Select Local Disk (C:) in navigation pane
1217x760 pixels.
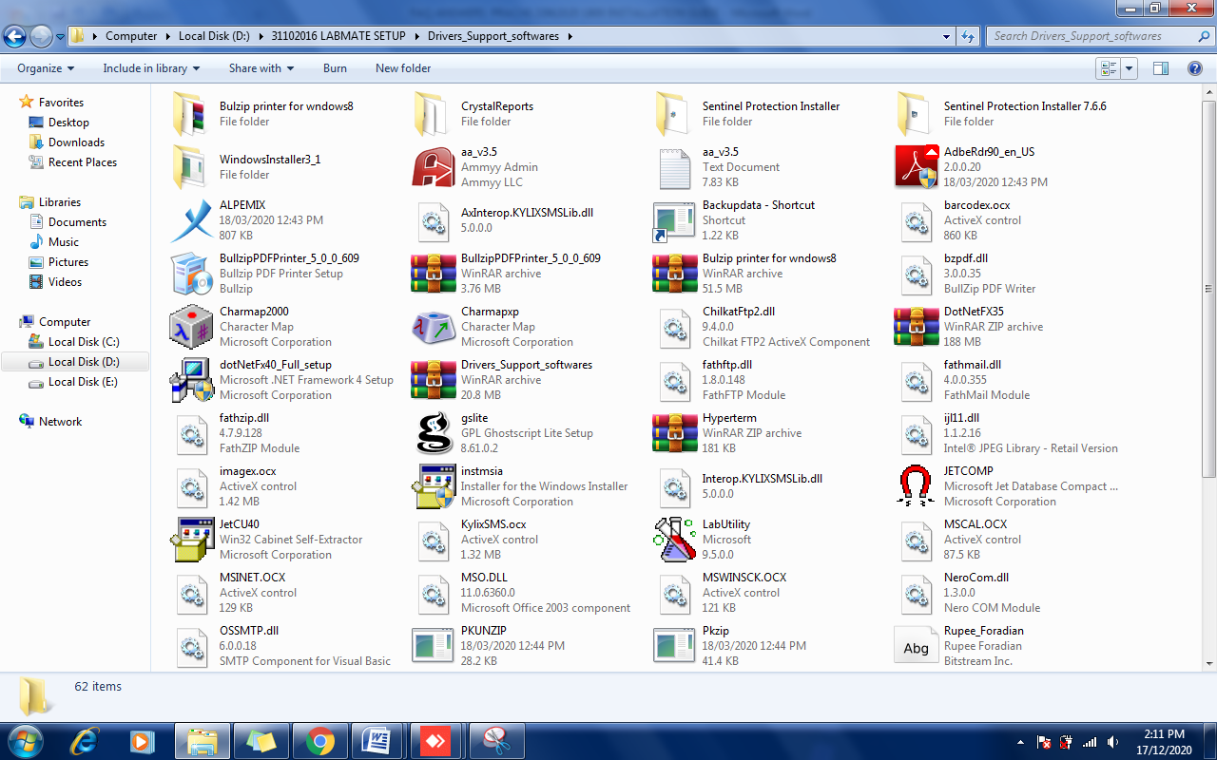84,342
